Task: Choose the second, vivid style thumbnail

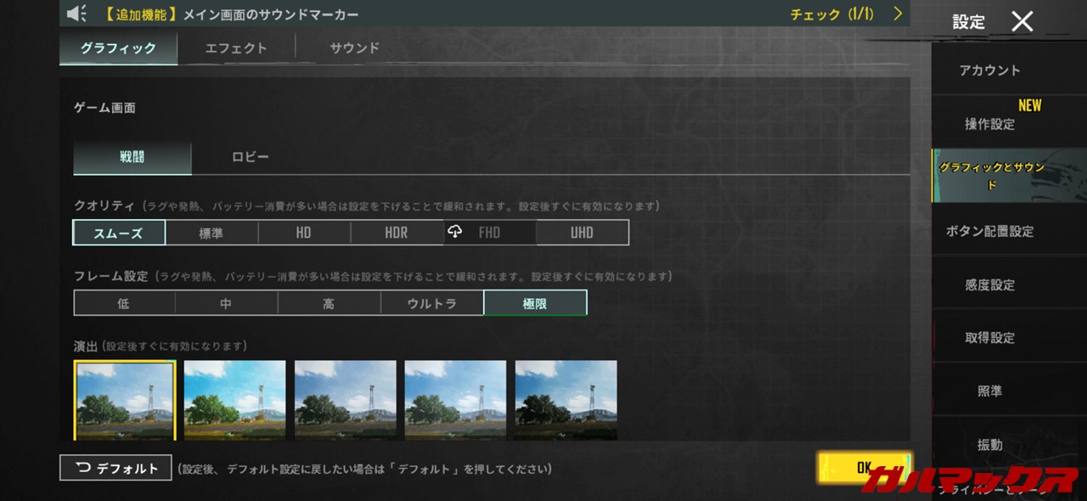Action: [234, 400]
